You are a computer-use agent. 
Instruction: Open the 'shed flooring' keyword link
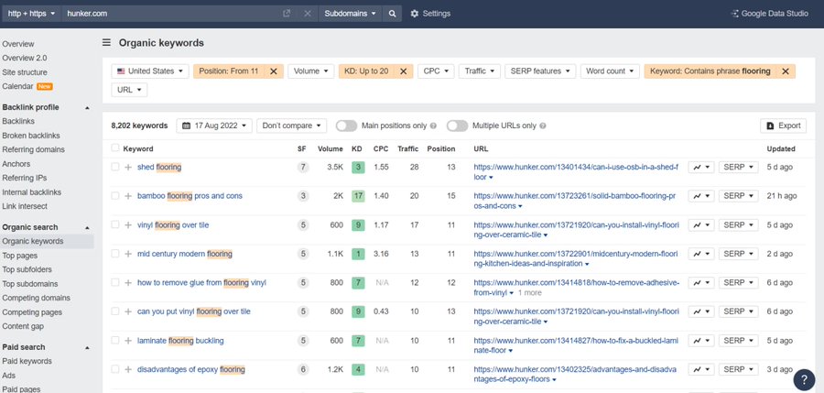159,168
